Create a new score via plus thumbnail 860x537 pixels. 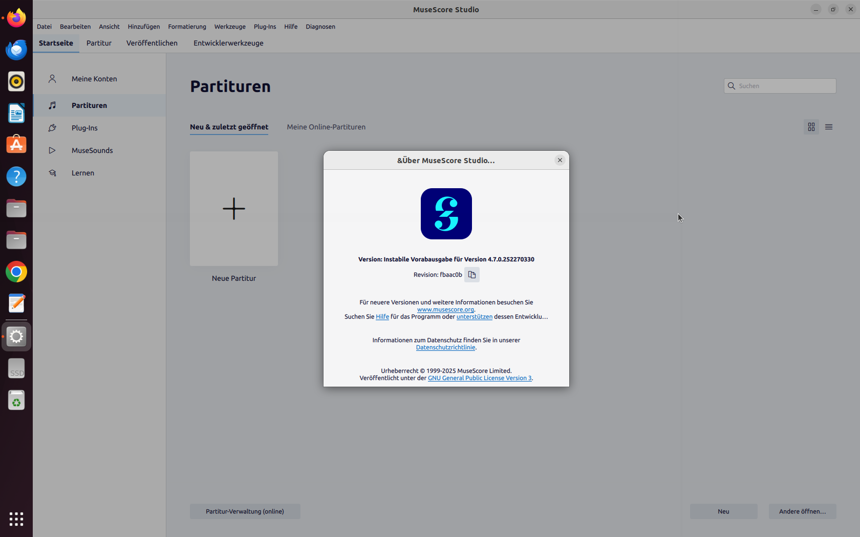(x=234, y=209)
